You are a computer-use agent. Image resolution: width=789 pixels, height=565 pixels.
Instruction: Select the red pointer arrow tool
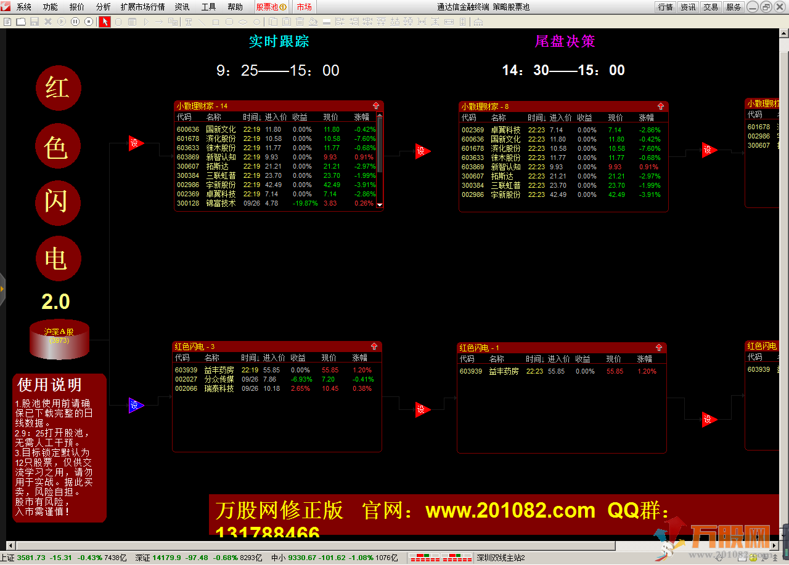pyautogui.click(x=105, y=22)
